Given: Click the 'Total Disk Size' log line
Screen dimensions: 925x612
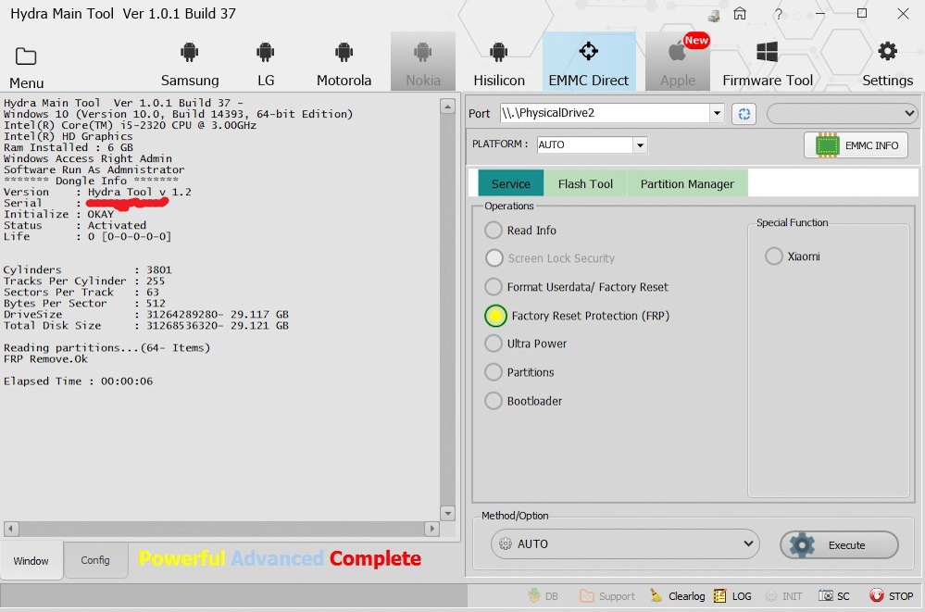Looking at the screenshot, I should tap(145, 325).
